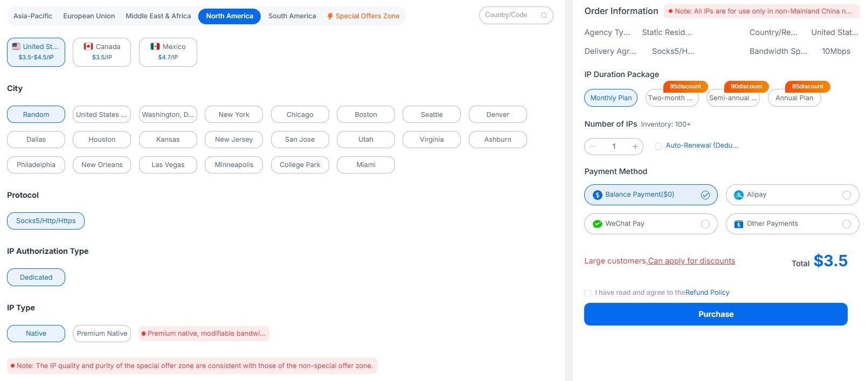Click the United States flag icon
Viewport: 866px width, 381px height.
coord(16,46)
